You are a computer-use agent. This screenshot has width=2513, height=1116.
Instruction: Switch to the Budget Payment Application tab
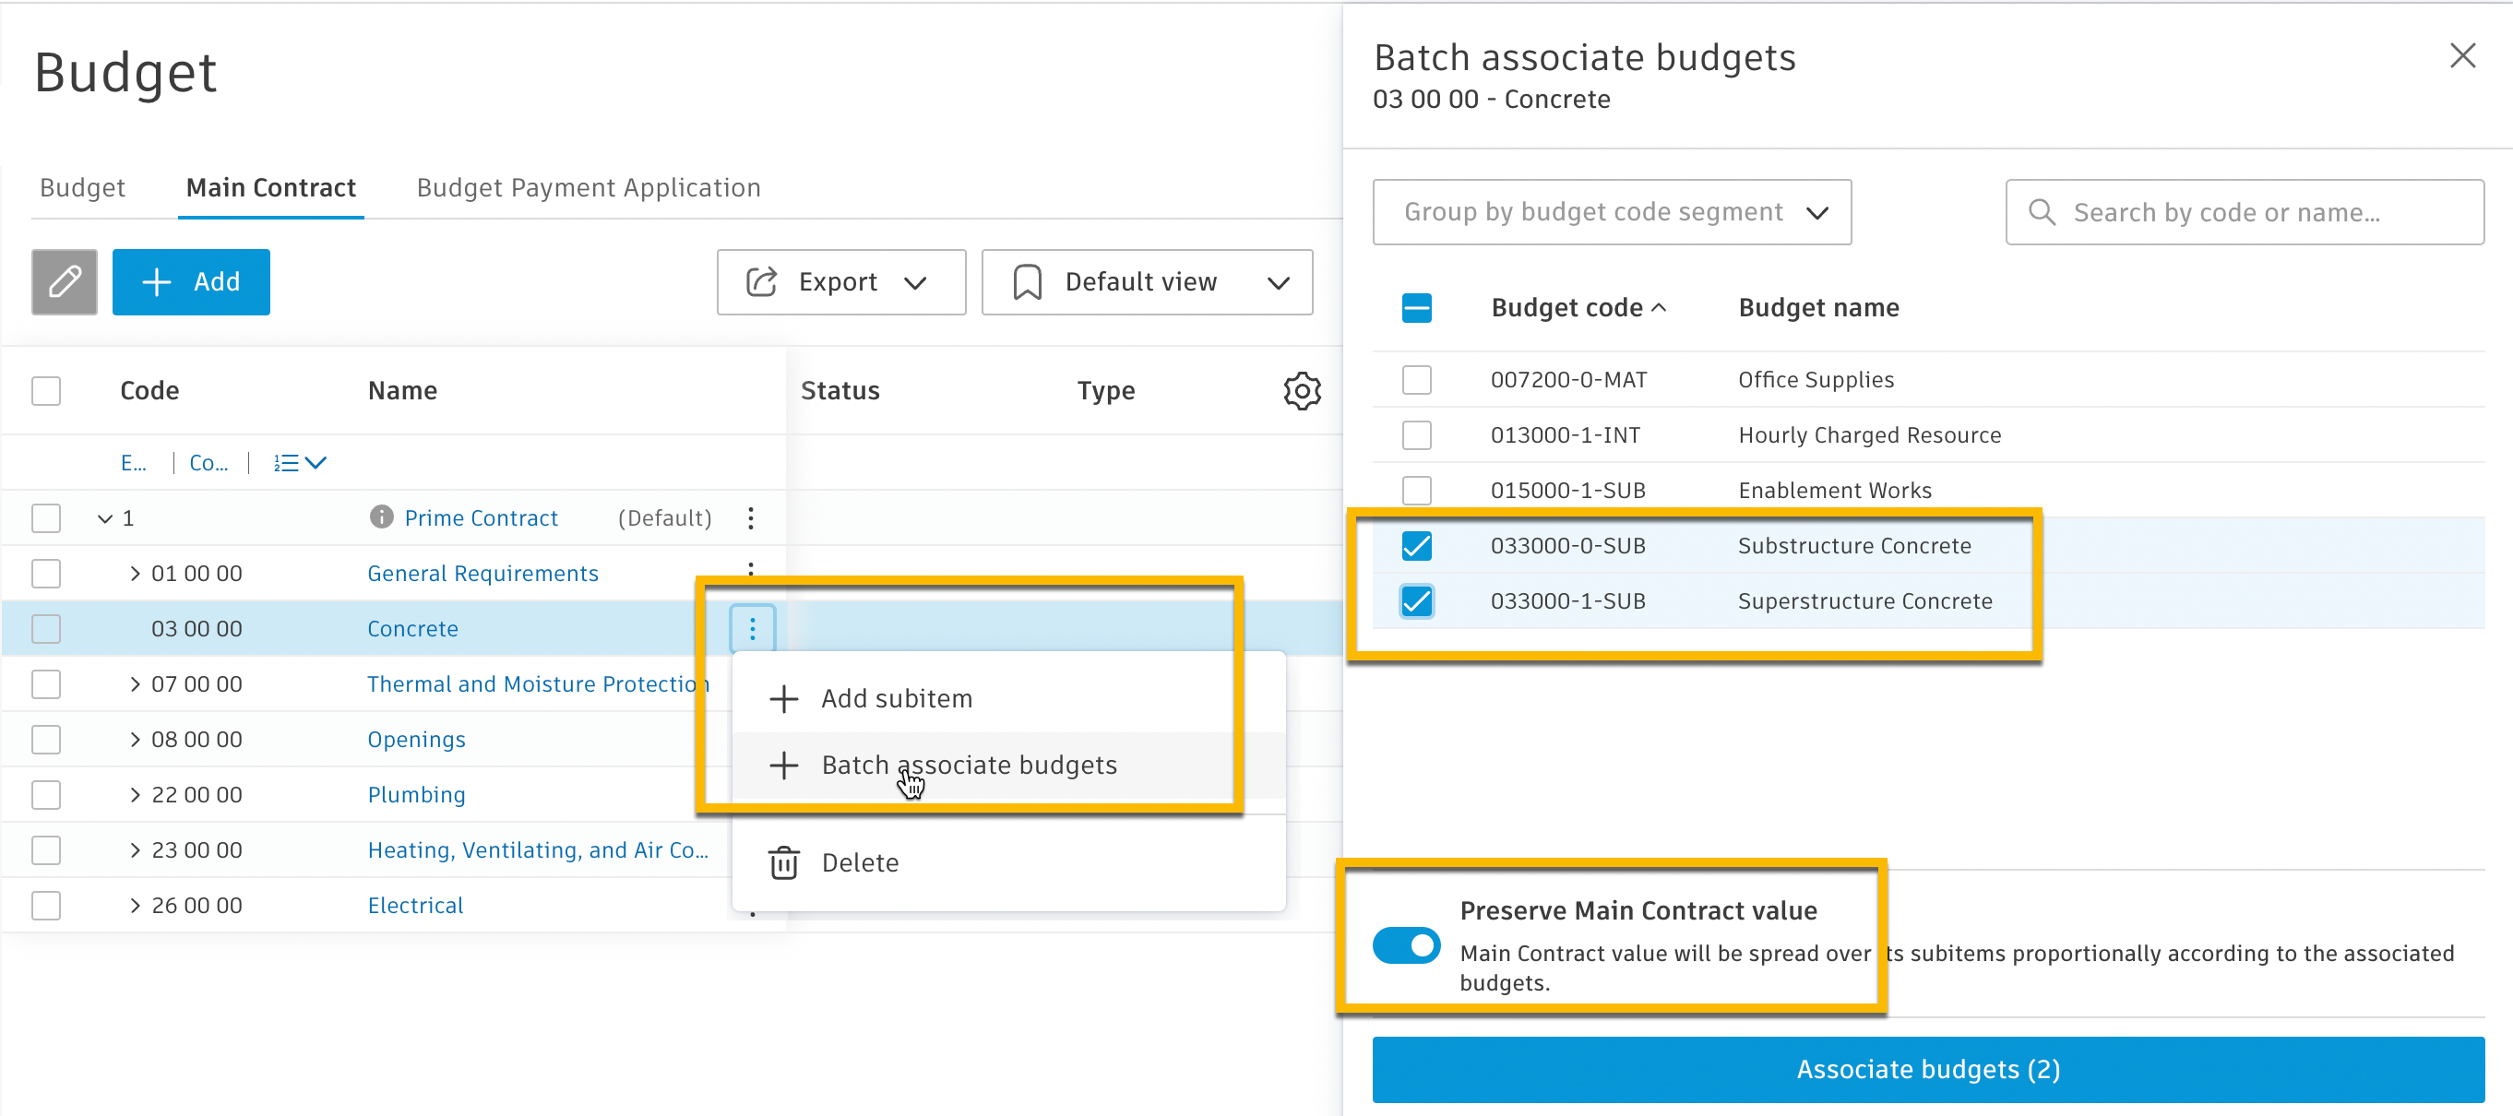(588, 187)
